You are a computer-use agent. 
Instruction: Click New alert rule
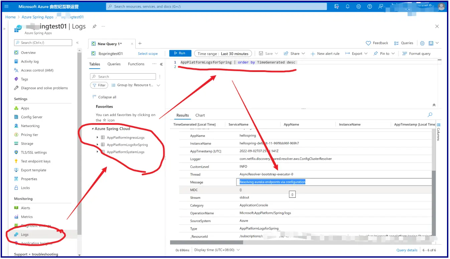tap(325, 54)
